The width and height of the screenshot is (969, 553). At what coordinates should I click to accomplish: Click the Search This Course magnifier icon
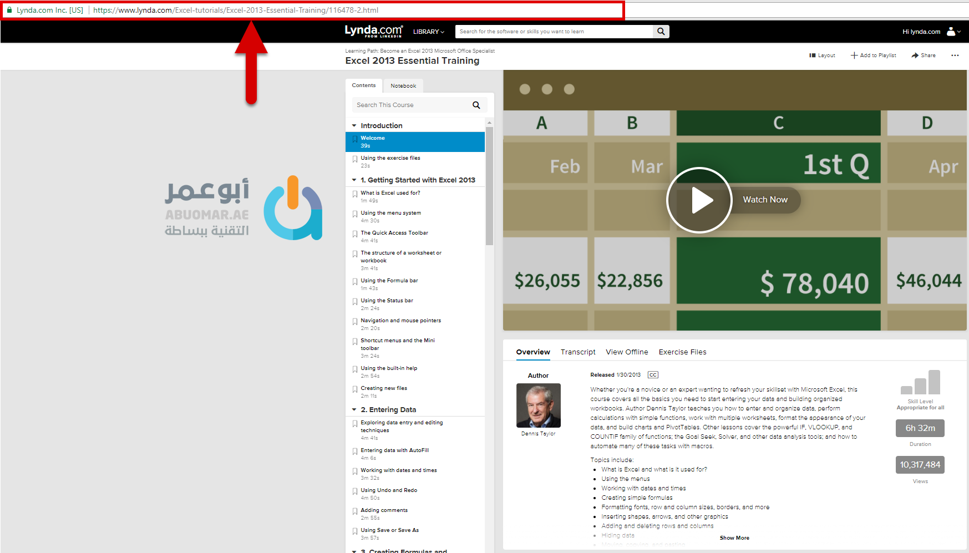tap(476, 105)
